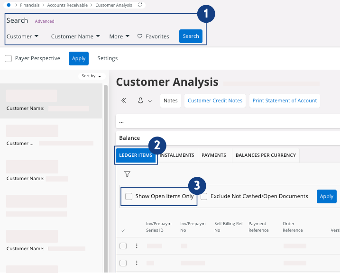Click the refresh icon in the breadcrumb
Image resolution: width=340 pixels, height=273 pixels.
(x=139, y=5)
